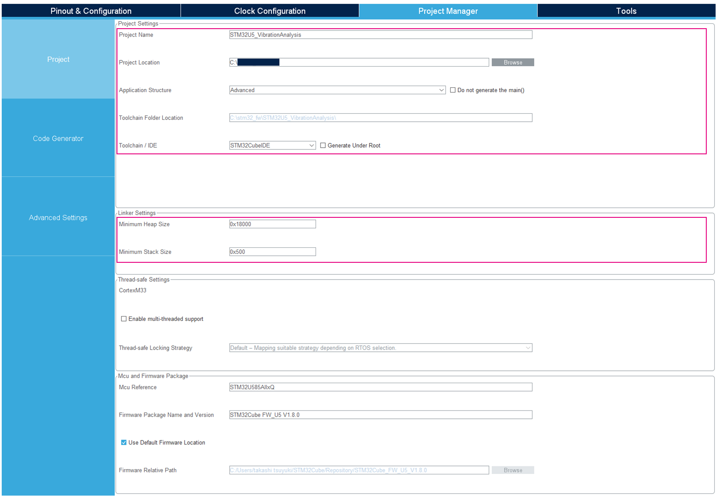Click the Mcu Reference field
The width and height of the screenshot is (716, 496).
(x=381, y=387)
